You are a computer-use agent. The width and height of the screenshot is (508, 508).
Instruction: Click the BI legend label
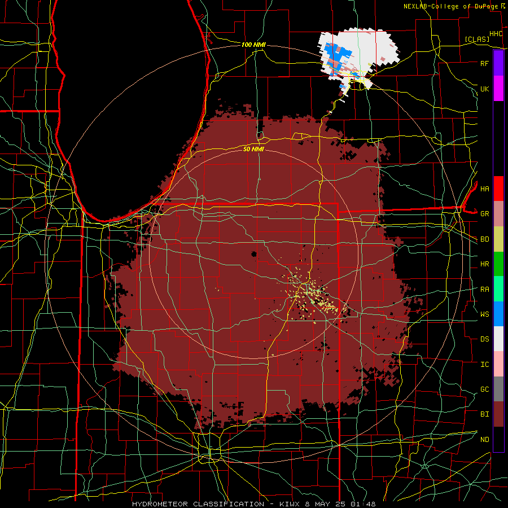pyautogui.click(x=484, y=414)
